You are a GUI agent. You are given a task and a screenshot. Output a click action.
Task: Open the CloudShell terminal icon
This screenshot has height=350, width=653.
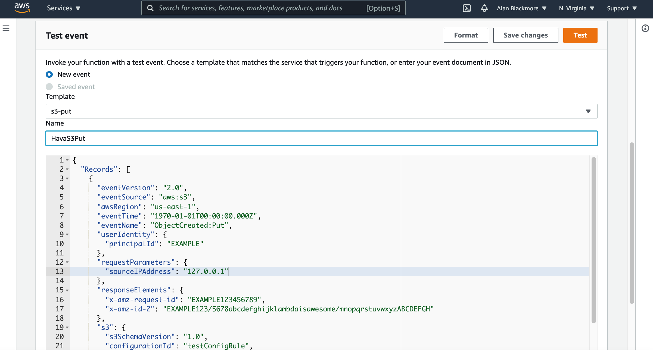point(467,8)
